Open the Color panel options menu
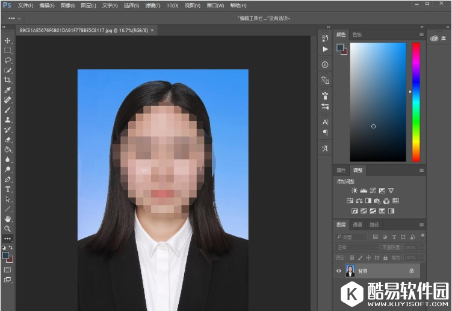Image resolution: width=452 pixels, height=311 pixels. pyautogui.click(x=421, y=35)
